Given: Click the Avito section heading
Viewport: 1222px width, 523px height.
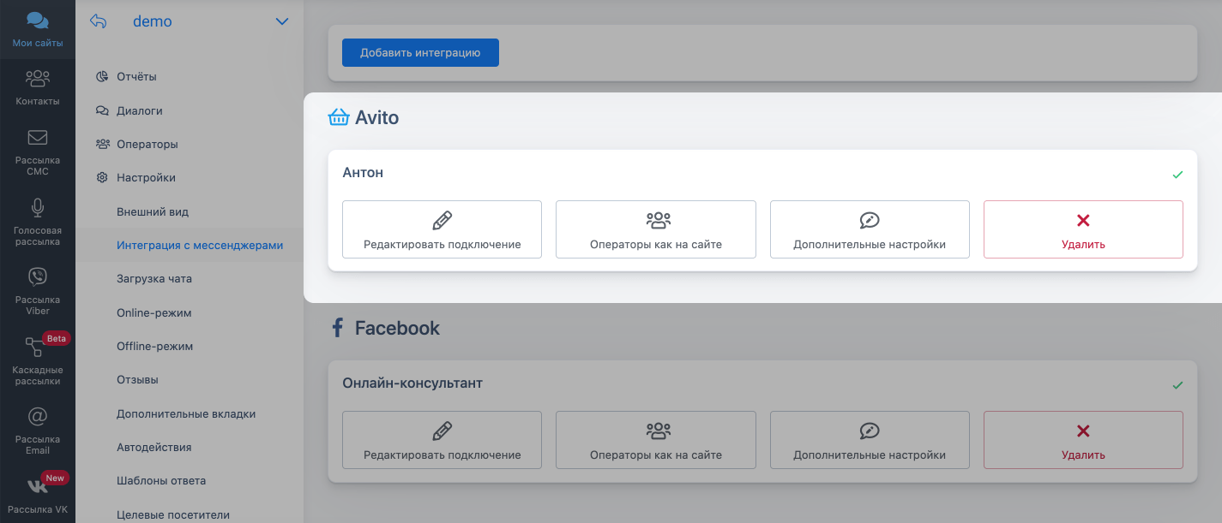Looking at the screenshot, I should point(377,118).
